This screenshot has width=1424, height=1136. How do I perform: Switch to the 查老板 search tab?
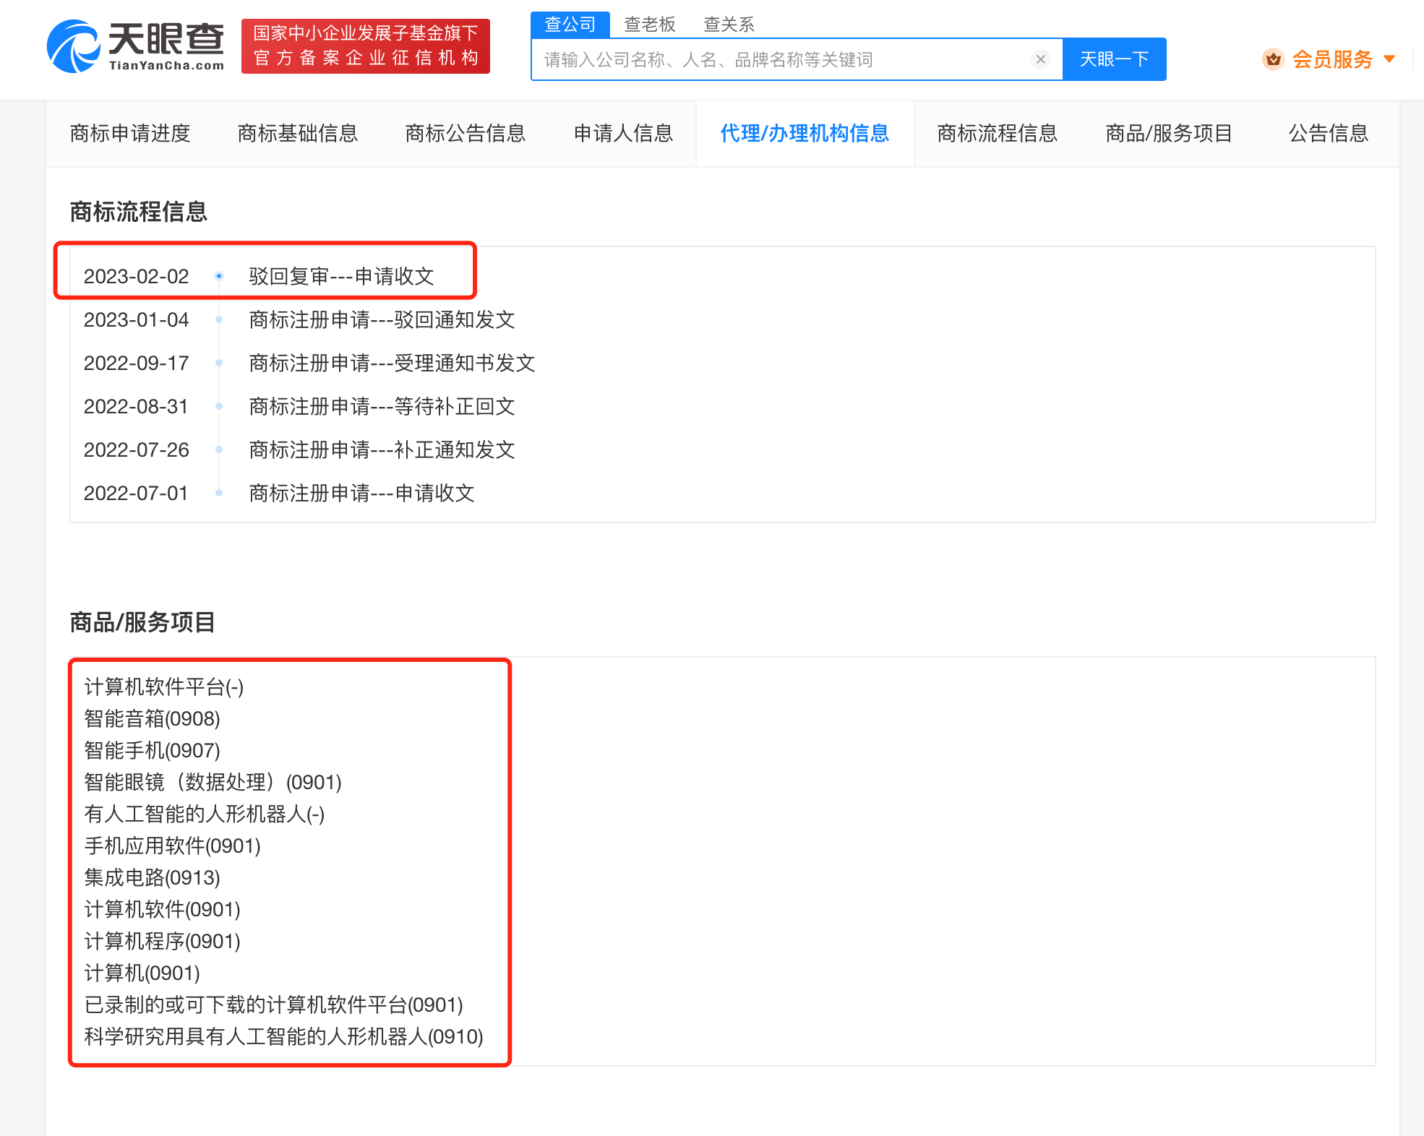point(650,25)
